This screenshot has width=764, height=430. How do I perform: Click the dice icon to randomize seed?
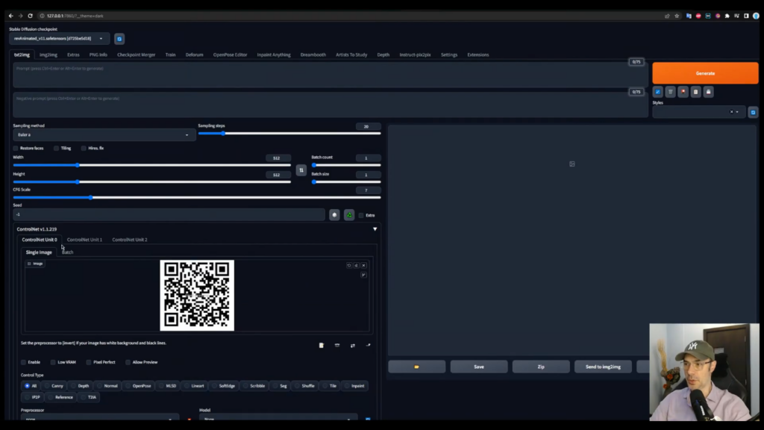click(x=334, y=215)
